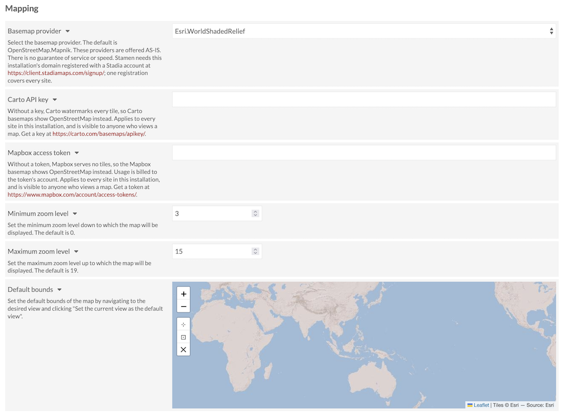564x418 pixels.
Task: Zoom out on the default bounds map
Action: coord(183,306)
